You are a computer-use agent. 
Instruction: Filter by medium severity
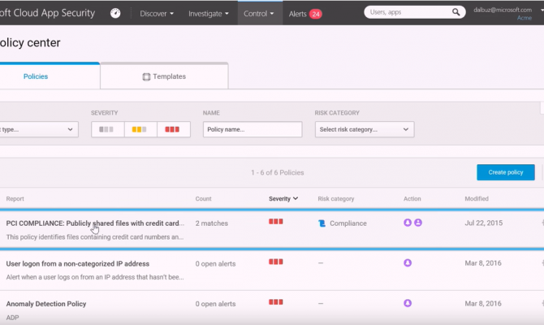point(140,129)
